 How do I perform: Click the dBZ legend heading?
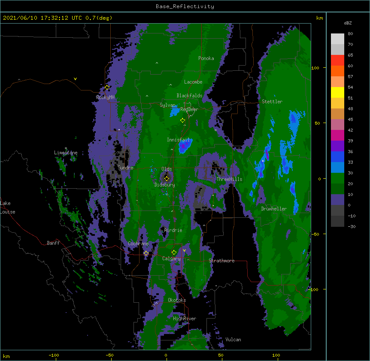[x=348, y=23]
